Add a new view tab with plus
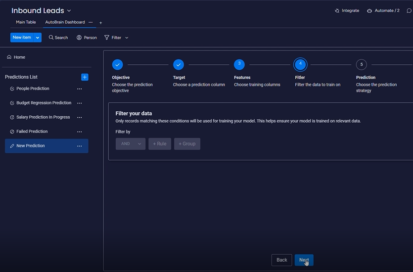The image size is (413, 272). pyautogui.click(x=101, y=23)
